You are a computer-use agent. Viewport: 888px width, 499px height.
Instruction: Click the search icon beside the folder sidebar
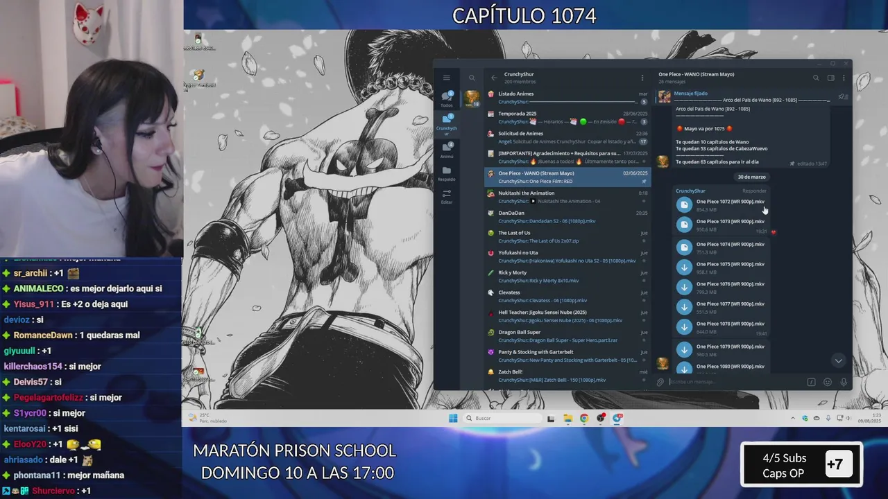pyautogui.click(x=472, y=78)
